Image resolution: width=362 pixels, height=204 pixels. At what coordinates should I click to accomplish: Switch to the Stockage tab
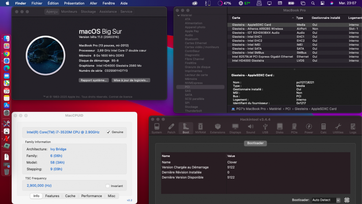point(88,12)
